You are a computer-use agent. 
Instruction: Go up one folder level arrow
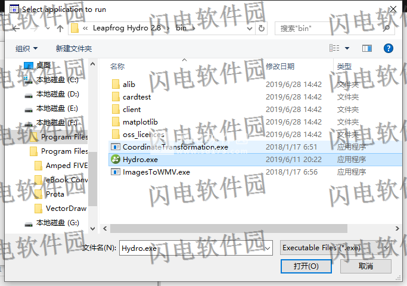(60, 29)
